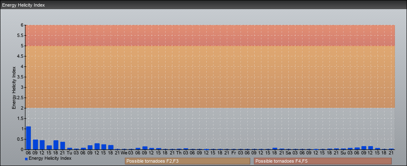The height and width of the screenshot is (166, 407).
Task: Click the 0.5 tick label on y-axis
Action: pyautogui.click(x=20, y=139)
